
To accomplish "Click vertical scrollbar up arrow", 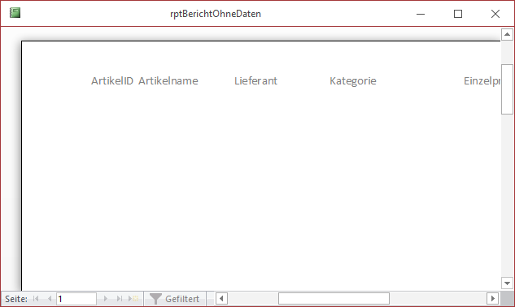I will (507, 34).
